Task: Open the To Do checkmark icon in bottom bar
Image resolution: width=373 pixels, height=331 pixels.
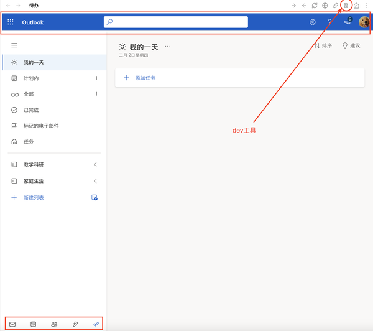Action: [96, 324]
